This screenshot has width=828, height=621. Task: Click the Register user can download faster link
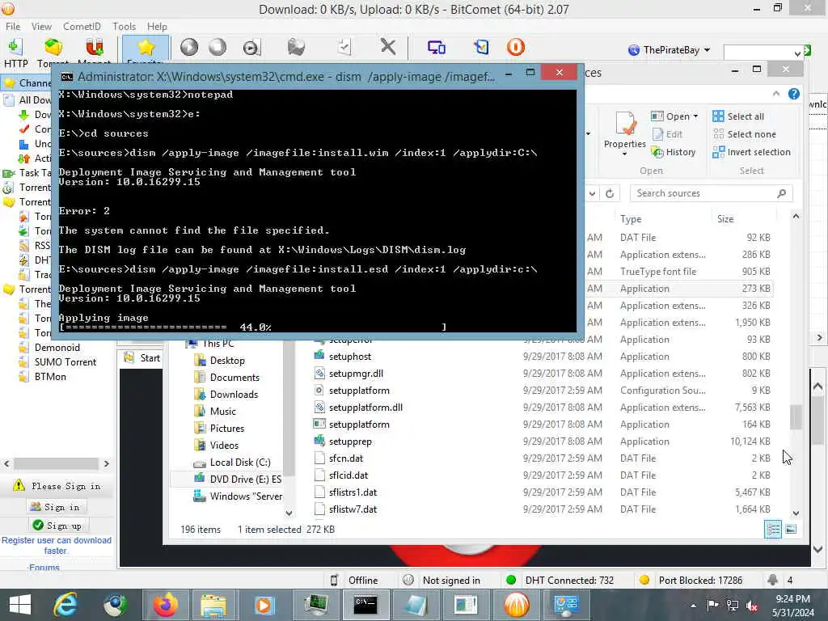[56, 546]
